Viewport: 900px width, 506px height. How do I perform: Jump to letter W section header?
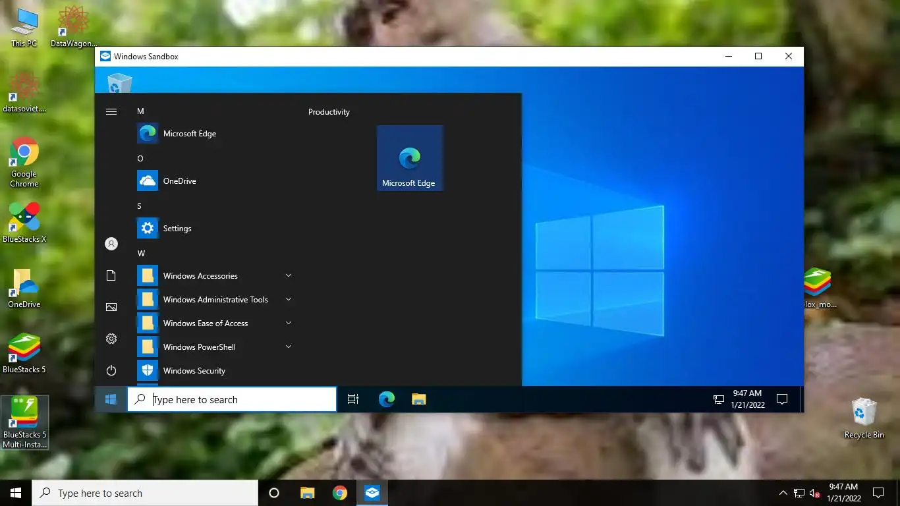[x=141, y=254]
